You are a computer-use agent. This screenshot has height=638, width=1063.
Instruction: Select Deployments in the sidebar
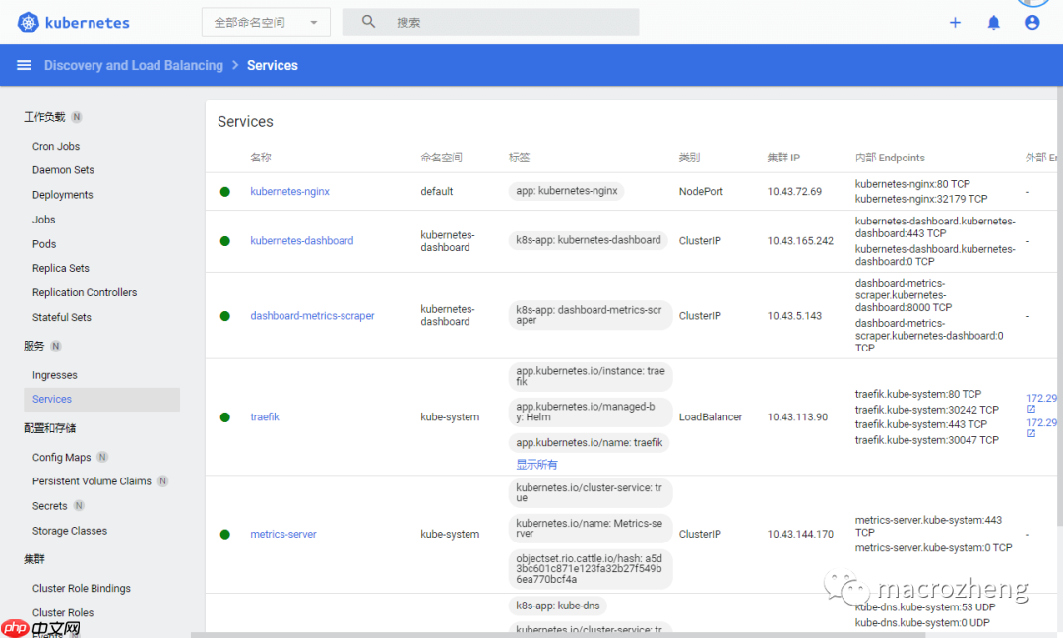click(62, 195)
